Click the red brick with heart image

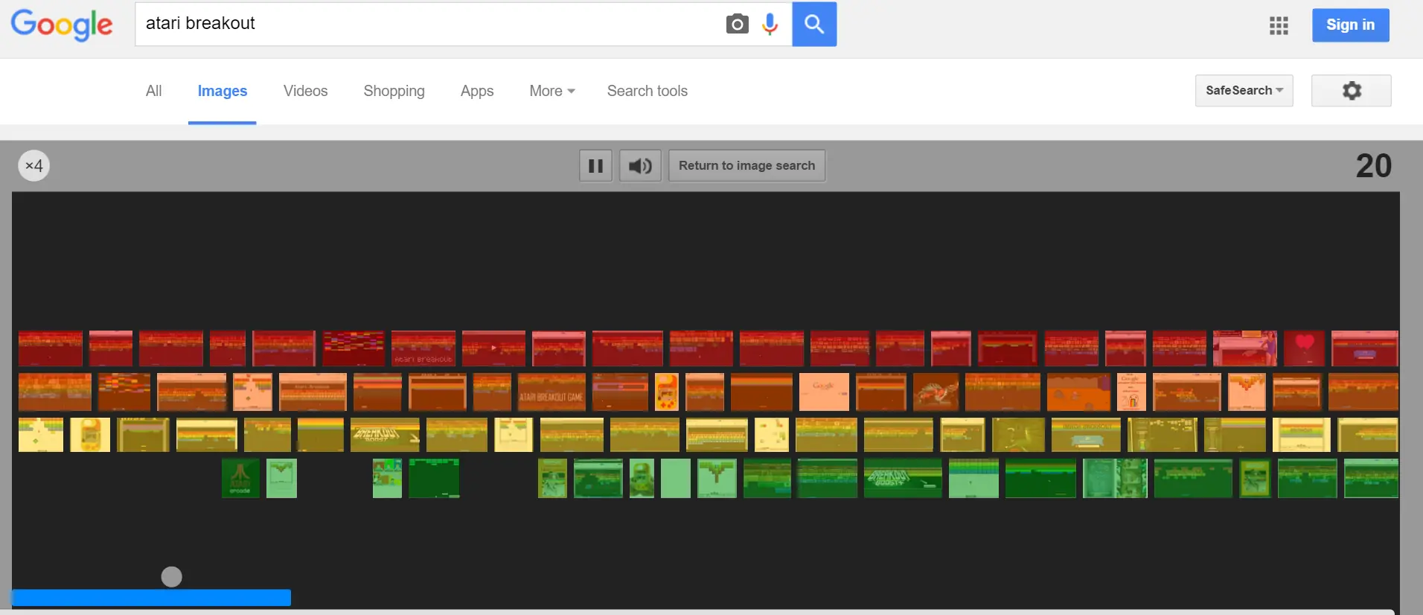1304,348
